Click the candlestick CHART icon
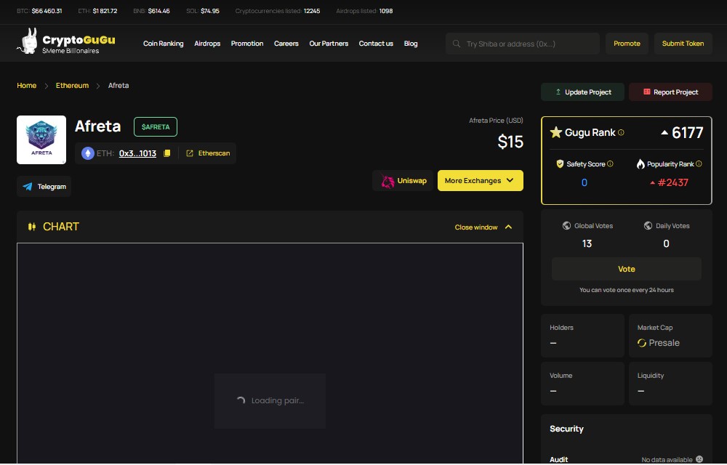727x465 pixels. tap(31, 227)
